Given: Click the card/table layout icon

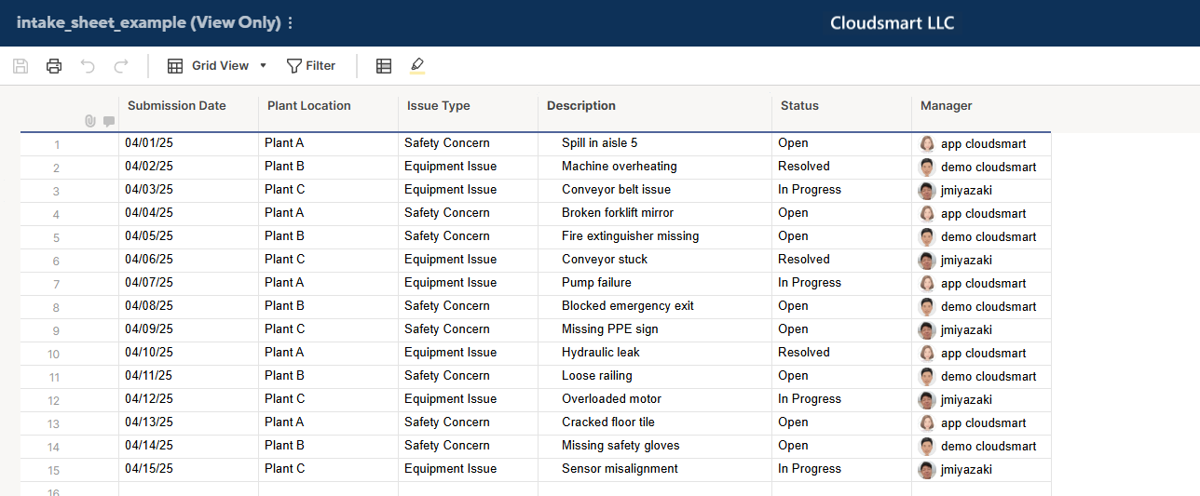Looking at the screenshot, I should coord(384,66).
